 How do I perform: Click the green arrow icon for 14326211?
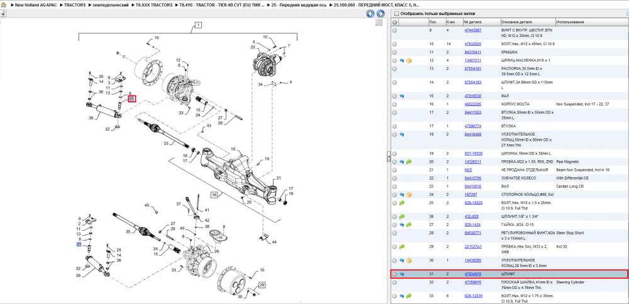[409, 162]
